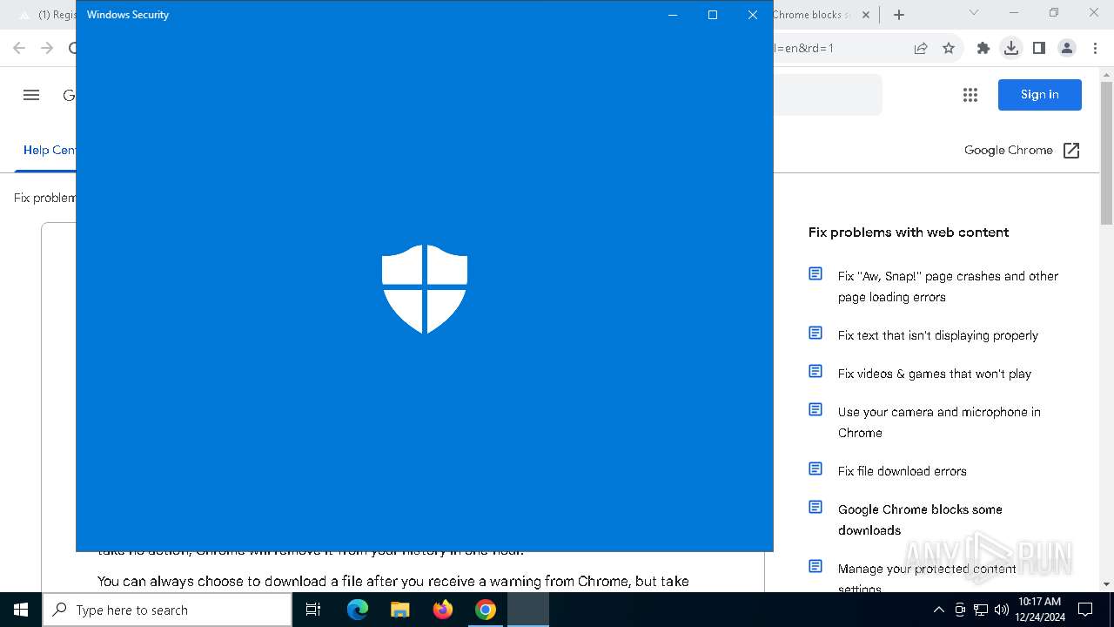Viewport: 1114px width, 627px height.
Task: Open network status tray icon
Action: [x=981, y=610]
